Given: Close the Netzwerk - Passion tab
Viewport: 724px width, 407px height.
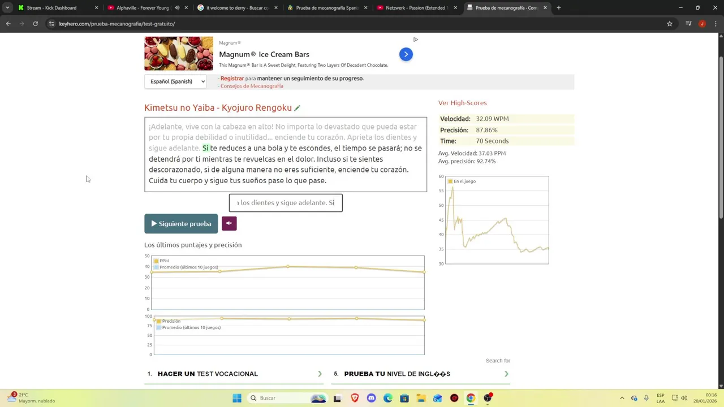Looking at the screenshot, I should (x=455, y=8).
